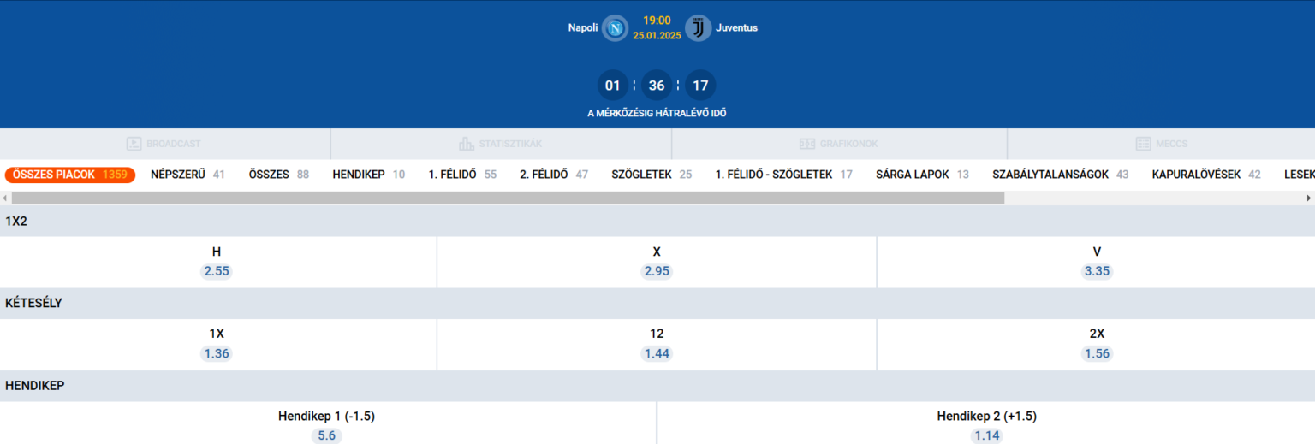This screenshot has width=1315, height=444.
Task: Collapse the 1X2 market section
Action: pyautogui.click(x=657, y=221)
